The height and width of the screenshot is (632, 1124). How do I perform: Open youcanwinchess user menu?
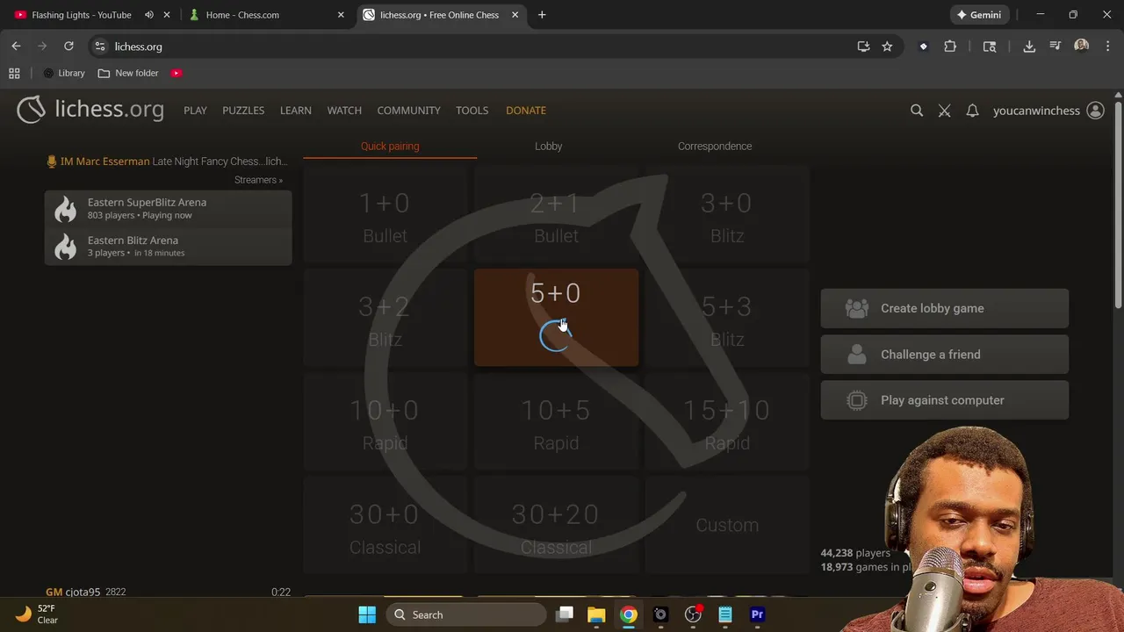point(1048,111)
